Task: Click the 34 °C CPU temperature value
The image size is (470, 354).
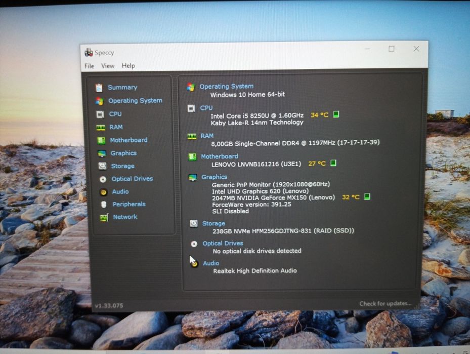Action: click(x=320, y=115)
